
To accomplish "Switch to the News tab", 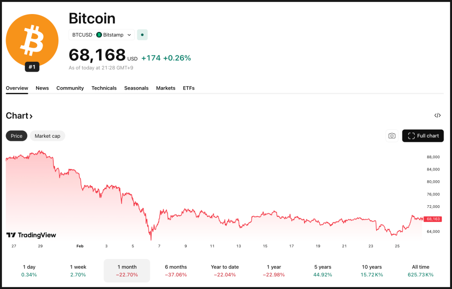I will [42, 88].
